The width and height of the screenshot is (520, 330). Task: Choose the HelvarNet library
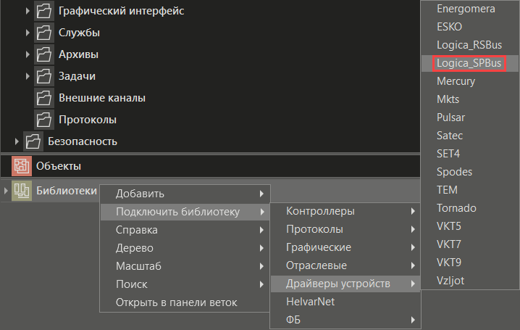click(x=345, y=302)
